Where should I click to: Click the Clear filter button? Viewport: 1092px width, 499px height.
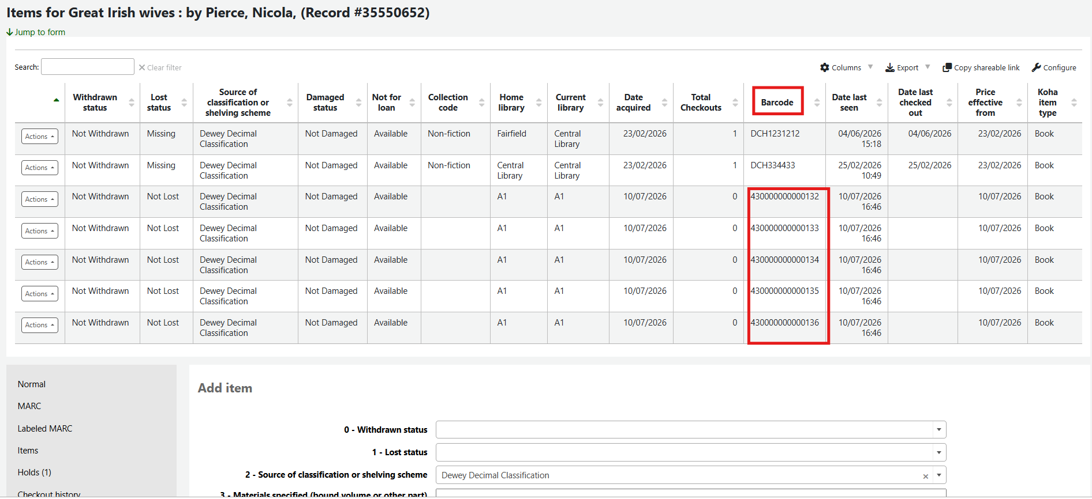160,67
